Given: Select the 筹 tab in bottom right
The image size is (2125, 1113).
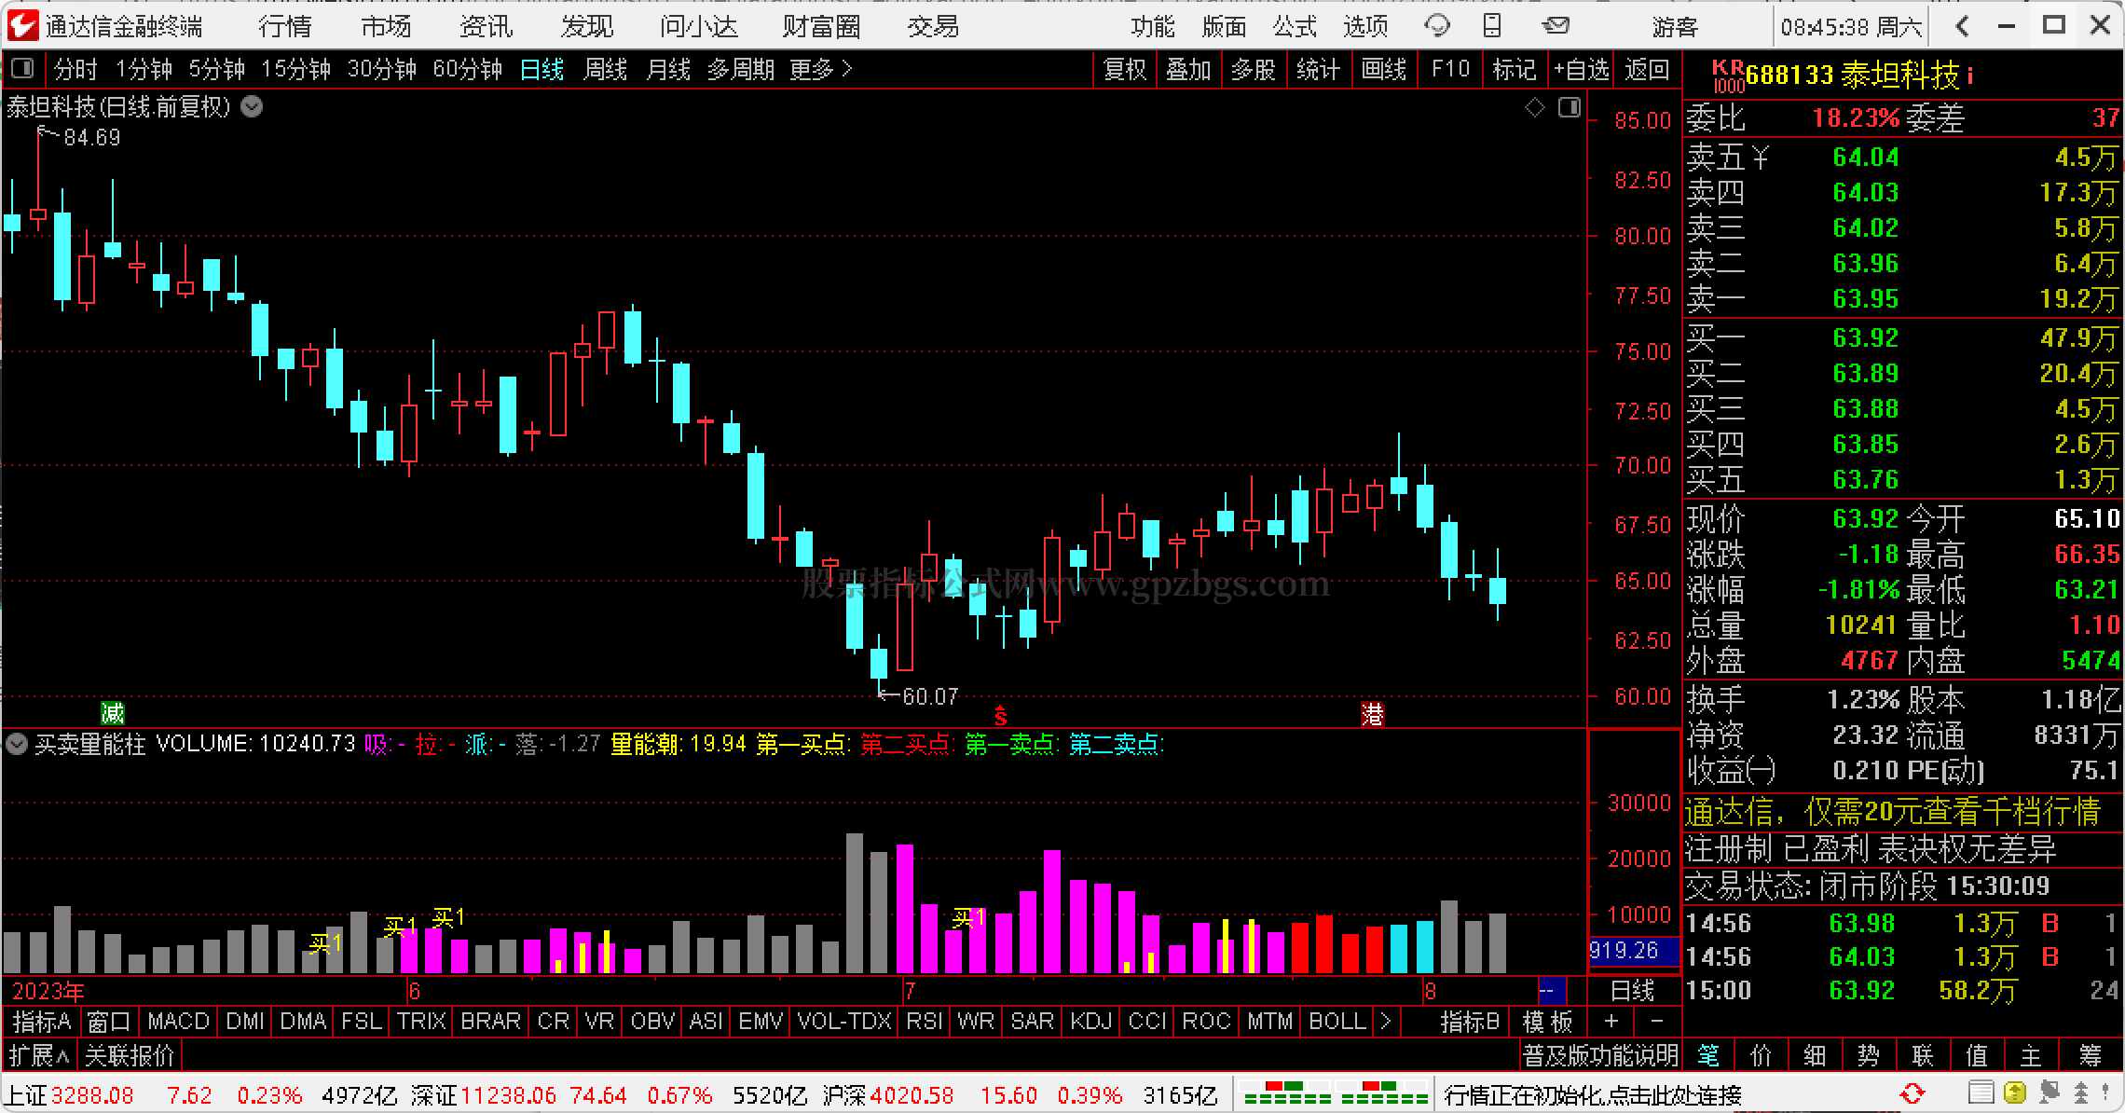Looking at the screenshot, I should [2090, 1055].
